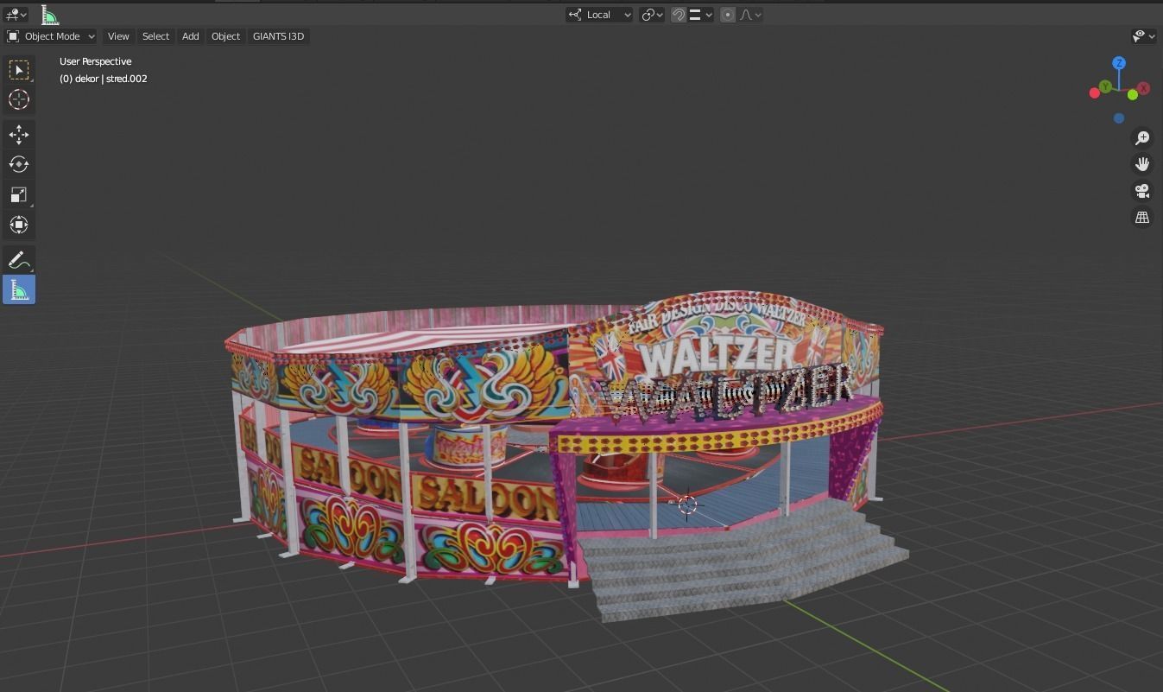Select the Rotate tool

point(19,163)
